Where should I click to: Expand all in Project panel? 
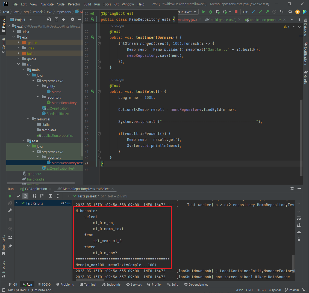tap(56, 19)
